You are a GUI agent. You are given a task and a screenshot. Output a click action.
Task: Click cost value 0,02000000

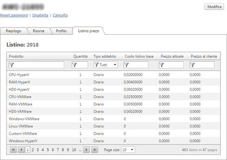click(133, 75)
